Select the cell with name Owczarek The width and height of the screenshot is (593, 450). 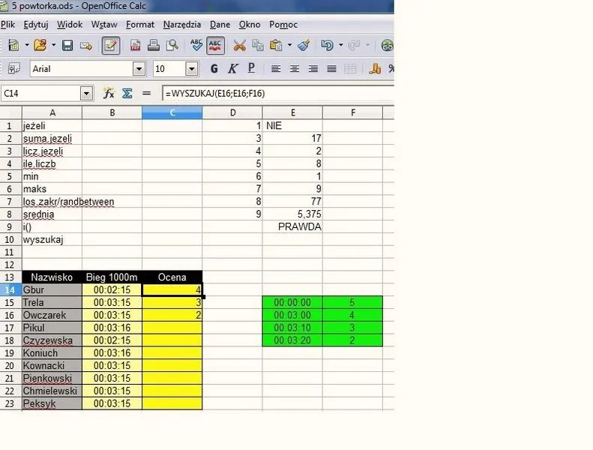click(52, 315)
